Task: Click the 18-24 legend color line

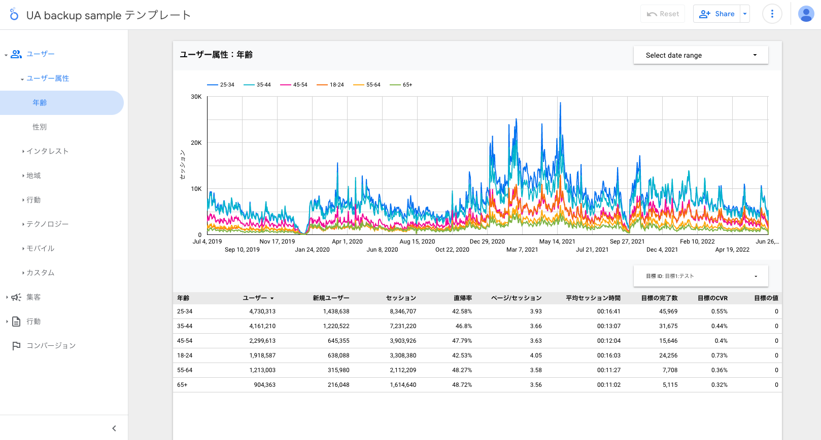Action: pyautogui.click(x=322, y=85)
